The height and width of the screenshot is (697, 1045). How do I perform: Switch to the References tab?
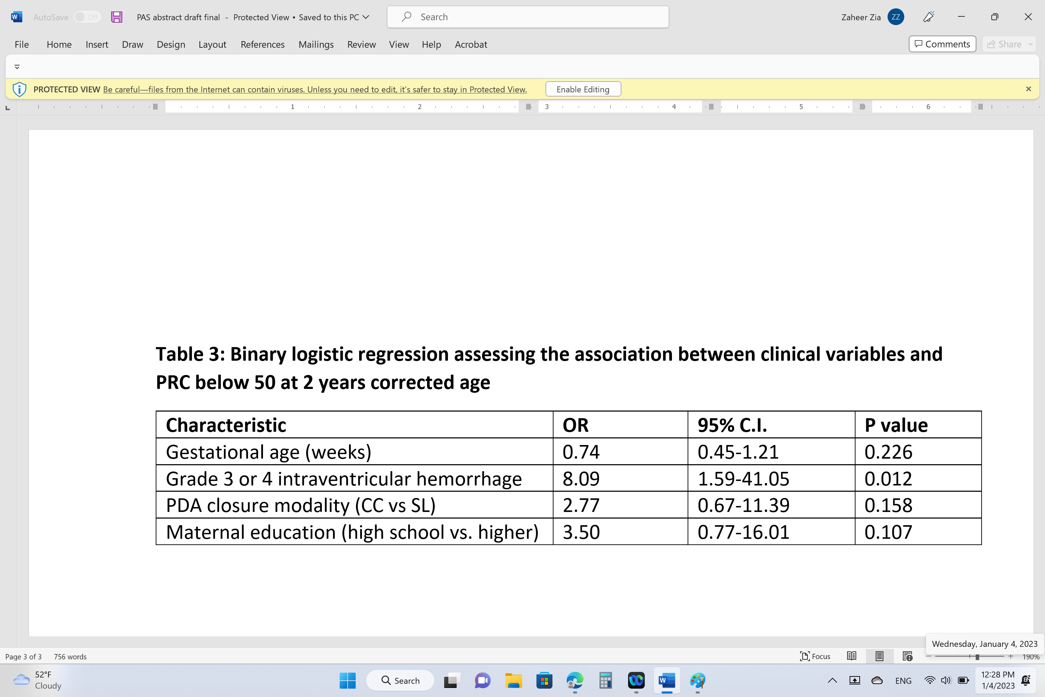point(262,45)
